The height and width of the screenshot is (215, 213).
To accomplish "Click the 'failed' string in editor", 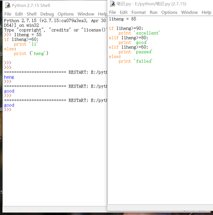I will 143,61.
